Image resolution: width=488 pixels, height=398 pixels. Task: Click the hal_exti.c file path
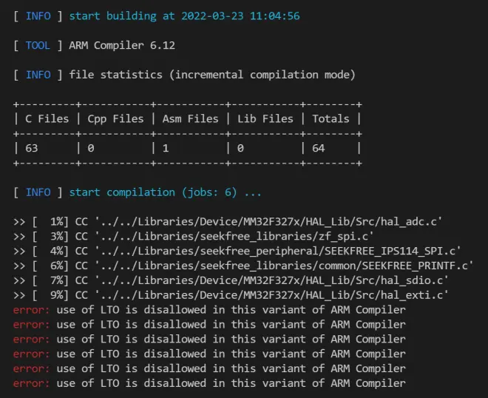point(271,295)
